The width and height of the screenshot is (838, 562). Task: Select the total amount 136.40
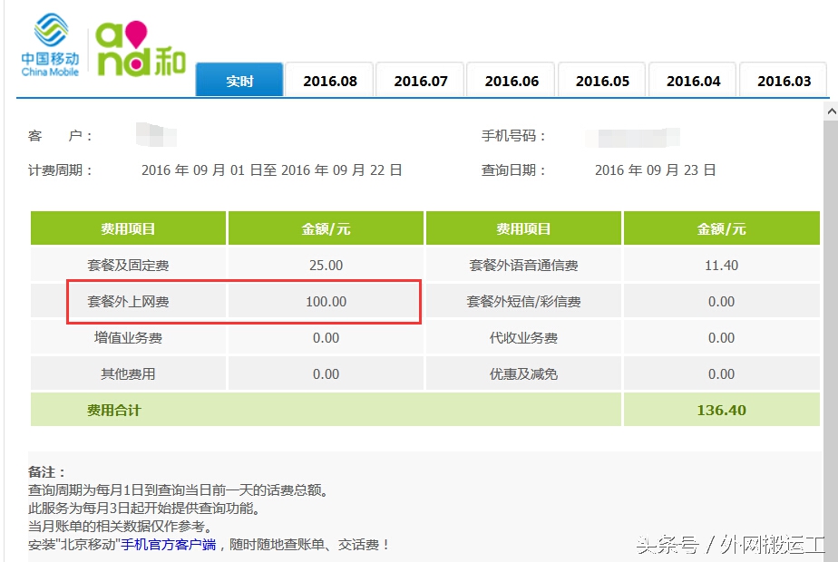pyautogui.click(x=721, y=410)
